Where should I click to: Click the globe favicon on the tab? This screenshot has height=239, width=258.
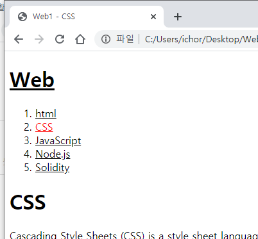[x=22, y=17]
